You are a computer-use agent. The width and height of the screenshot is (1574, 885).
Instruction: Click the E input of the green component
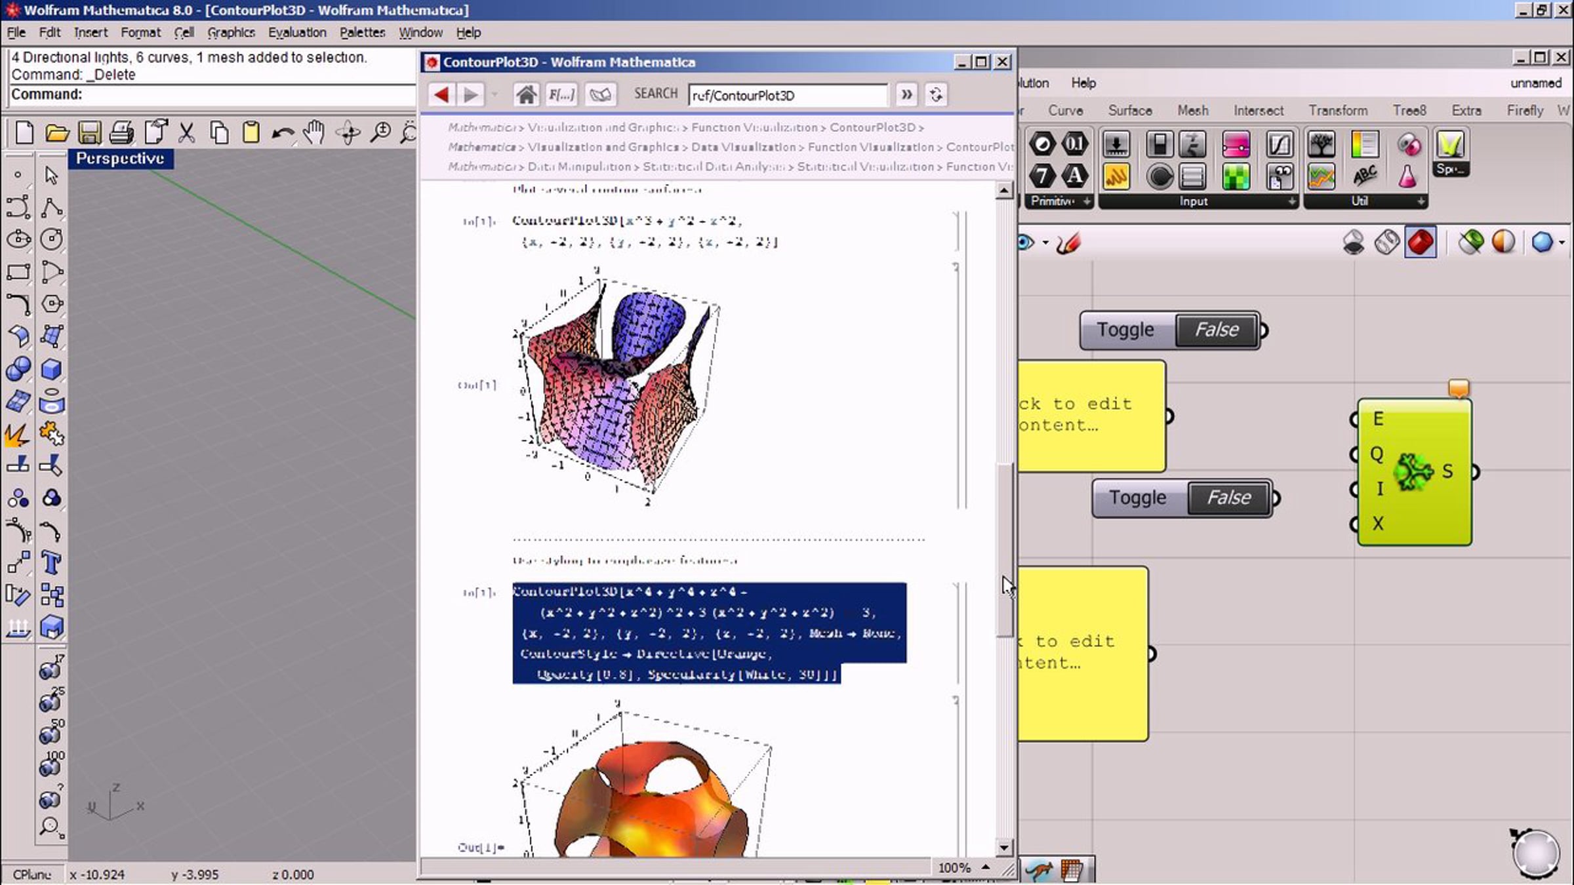coord(1355,419)
